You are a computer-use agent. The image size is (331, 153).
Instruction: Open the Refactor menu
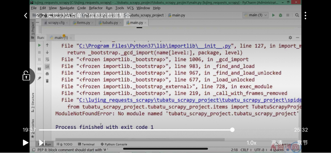(x=96, y=8)
